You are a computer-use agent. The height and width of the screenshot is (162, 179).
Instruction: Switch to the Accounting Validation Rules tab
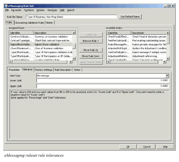(30, 23)
